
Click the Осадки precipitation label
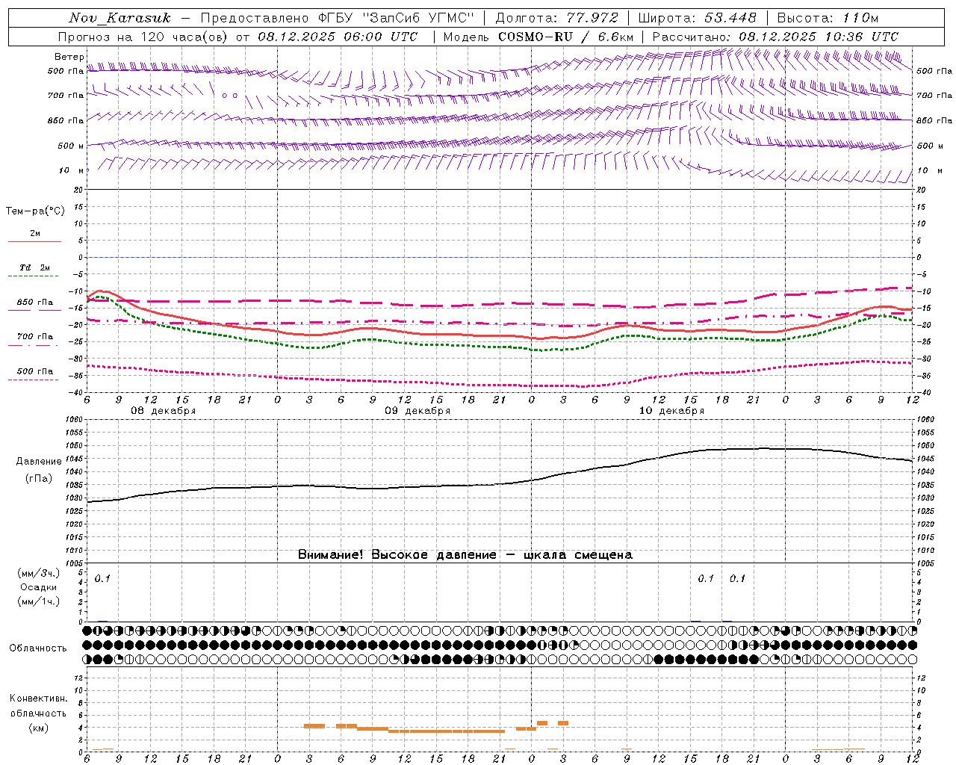(39, 587)
